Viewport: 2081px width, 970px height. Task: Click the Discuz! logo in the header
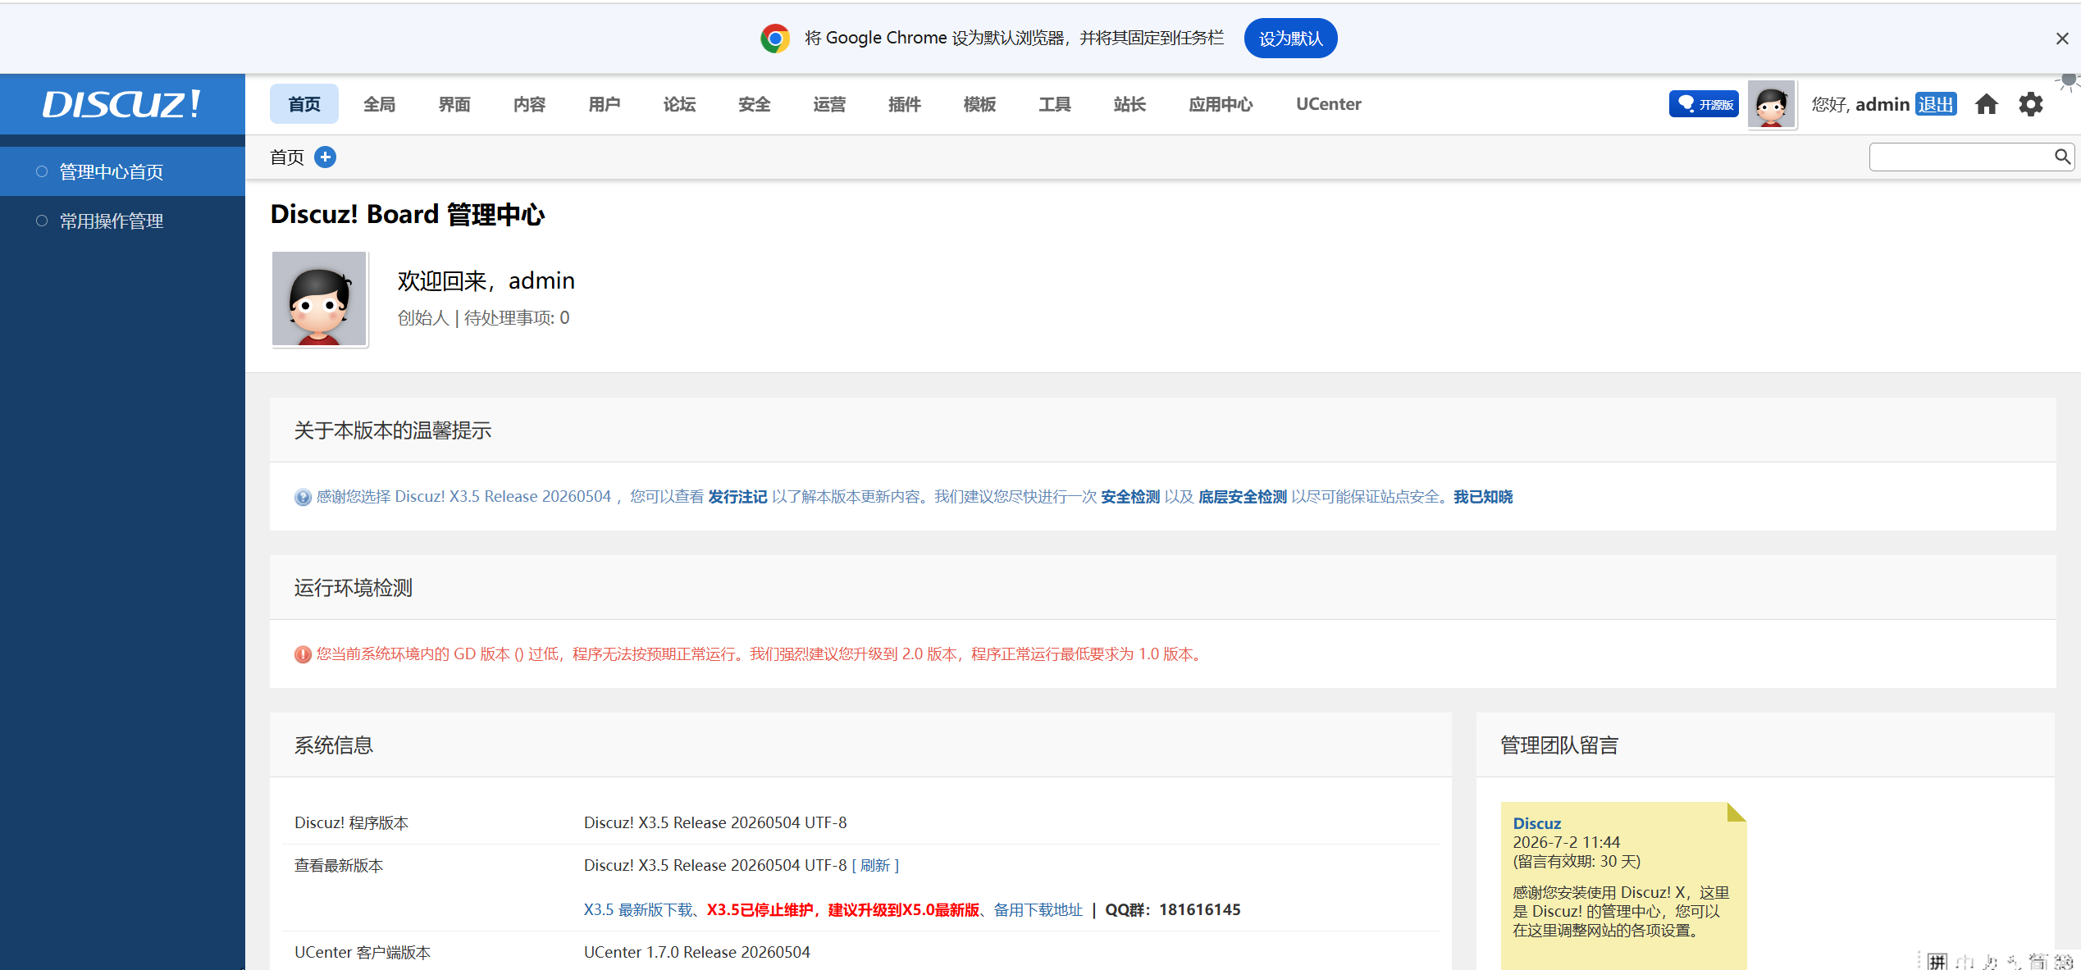tap(121, 104)
